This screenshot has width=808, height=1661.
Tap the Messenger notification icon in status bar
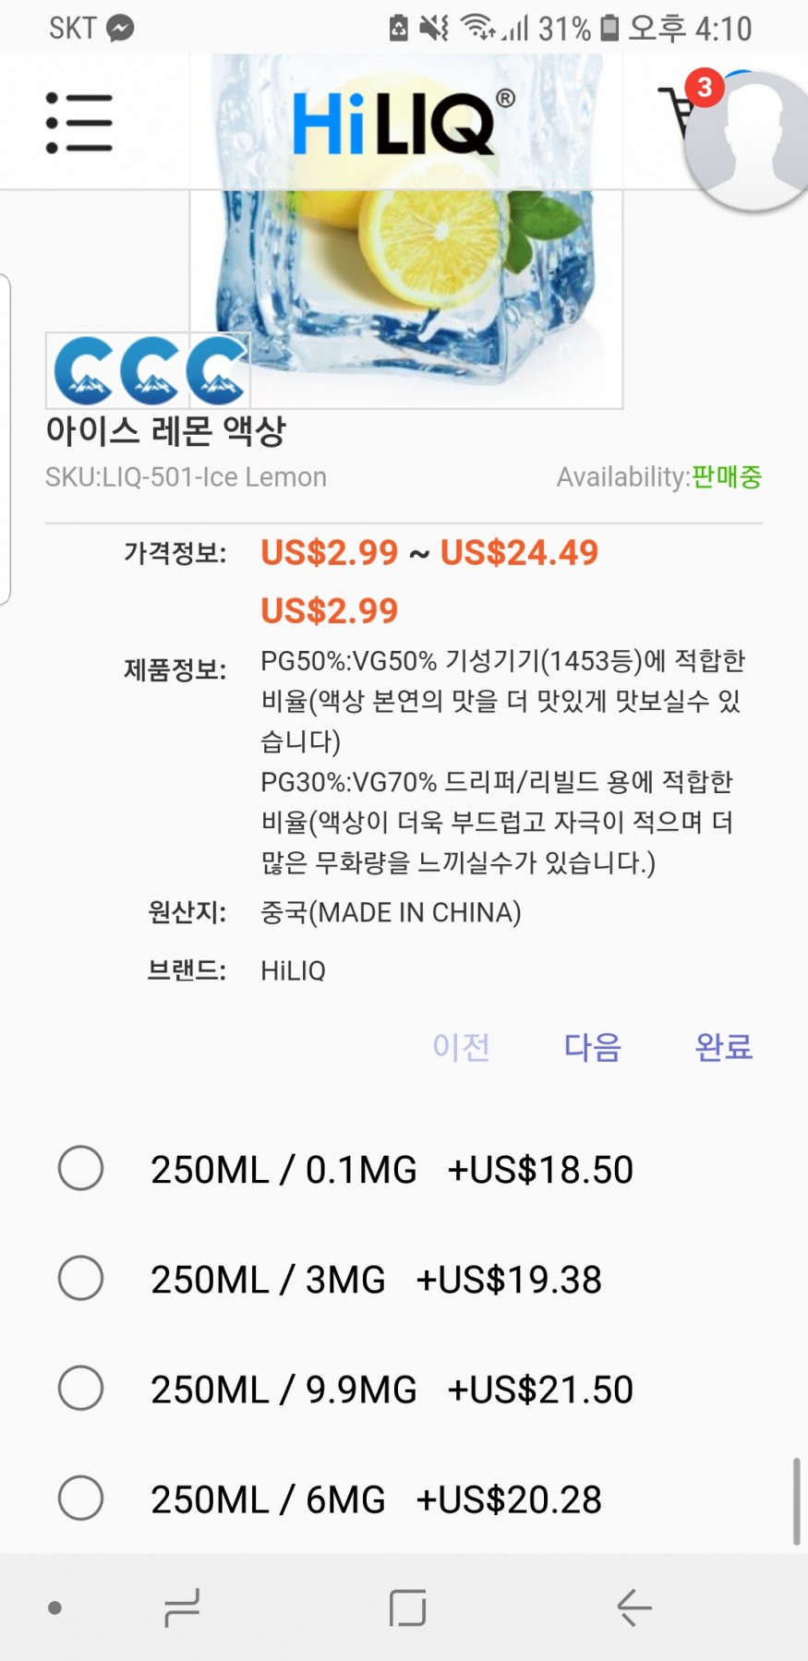(x=120, y=29)
